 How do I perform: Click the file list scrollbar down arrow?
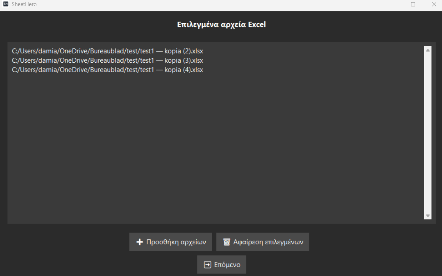click(428, 216)
